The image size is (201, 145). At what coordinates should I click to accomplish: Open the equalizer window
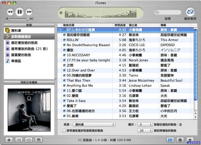click(170, 140)
